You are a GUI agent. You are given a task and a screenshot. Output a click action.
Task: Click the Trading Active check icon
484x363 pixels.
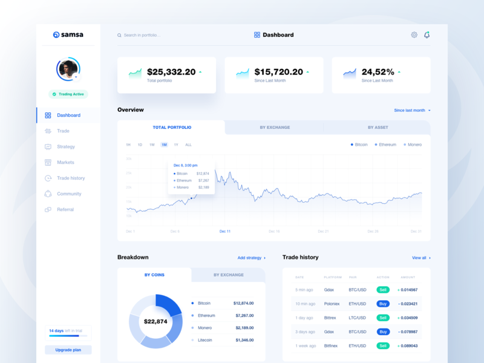coord(54,94)
